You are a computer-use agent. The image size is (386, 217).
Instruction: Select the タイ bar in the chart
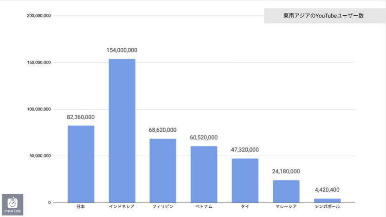(245, 180)
